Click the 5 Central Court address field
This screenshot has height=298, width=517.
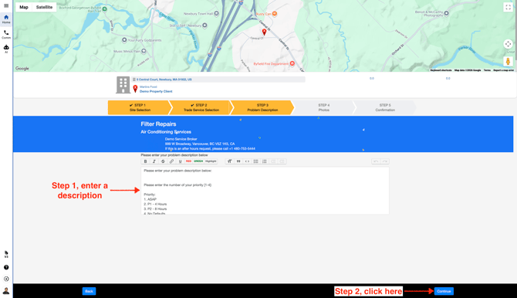(218, 80)
